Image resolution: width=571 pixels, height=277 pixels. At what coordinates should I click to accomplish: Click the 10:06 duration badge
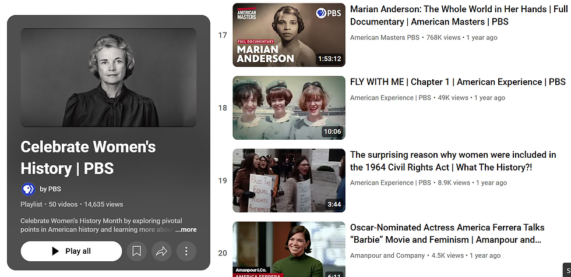point(333,132)
